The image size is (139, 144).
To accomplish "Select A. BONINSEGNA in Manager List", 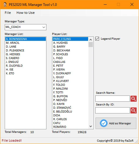I will (x=26, y=39).
